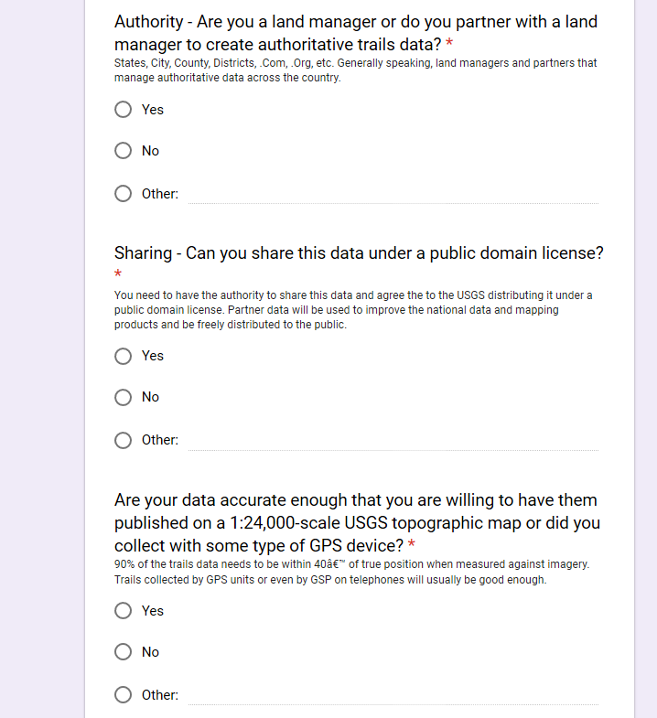This screenshot has height=718, width=657.
Task: Click the 1:24,000-scale USGS topographic map question title
Action: coord(357,523)
